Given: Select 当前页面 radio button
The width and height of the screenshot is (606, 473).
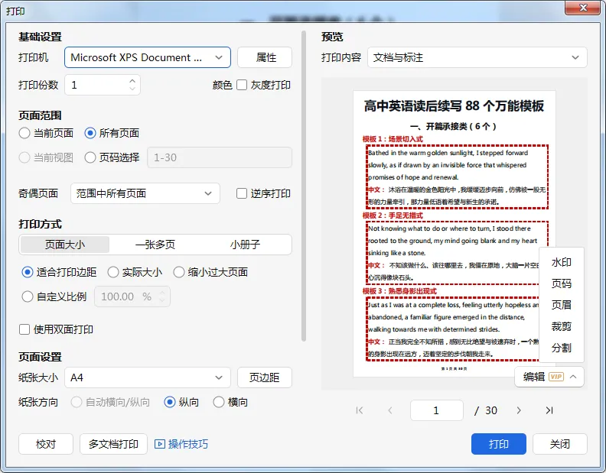Looking at the screenshot, I should pos(24,133).
